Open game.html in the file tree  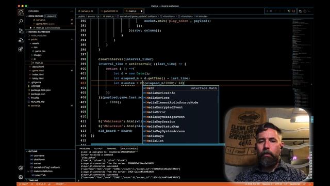click(38, 71)
